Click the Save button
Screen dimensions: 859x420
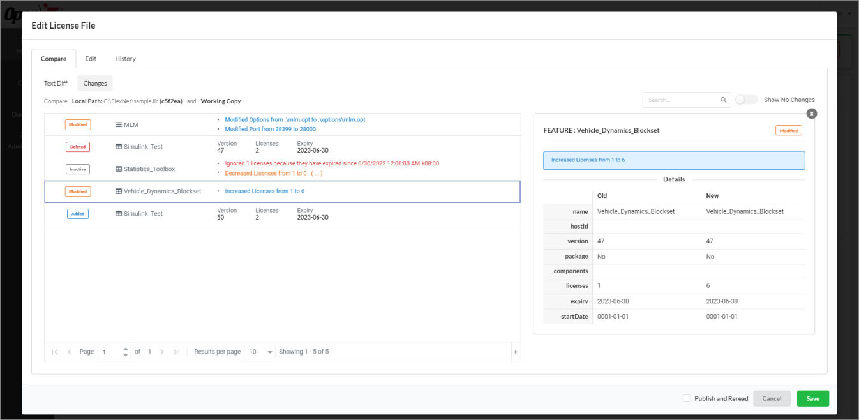click(x=812, y=398)
